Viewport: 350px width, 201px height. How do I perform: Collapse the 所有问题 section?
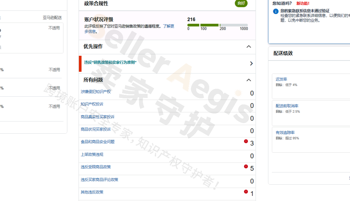tap(249, 80)
